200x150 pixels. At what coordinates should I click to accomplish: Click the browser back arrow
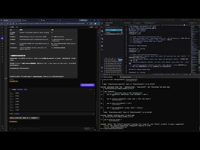pos(2,24)
